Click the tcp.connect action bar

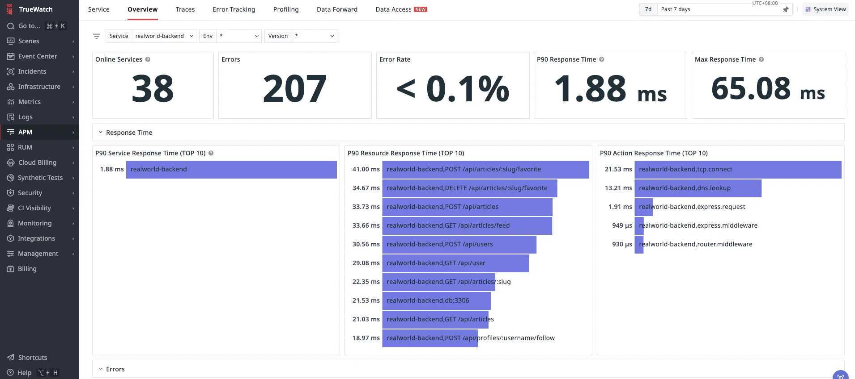point(738,170)
